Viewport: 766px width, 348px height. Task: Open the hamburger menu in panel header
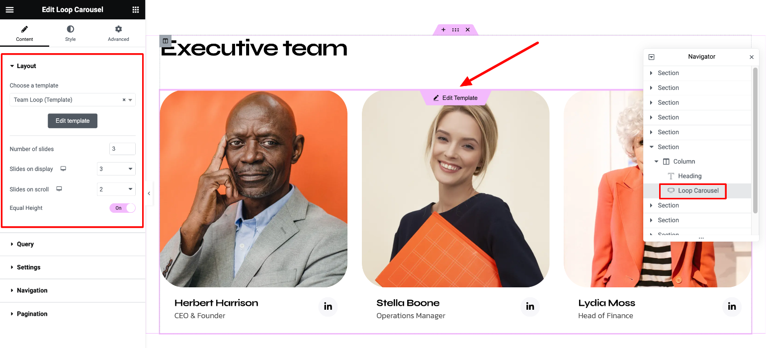point(9,9)
